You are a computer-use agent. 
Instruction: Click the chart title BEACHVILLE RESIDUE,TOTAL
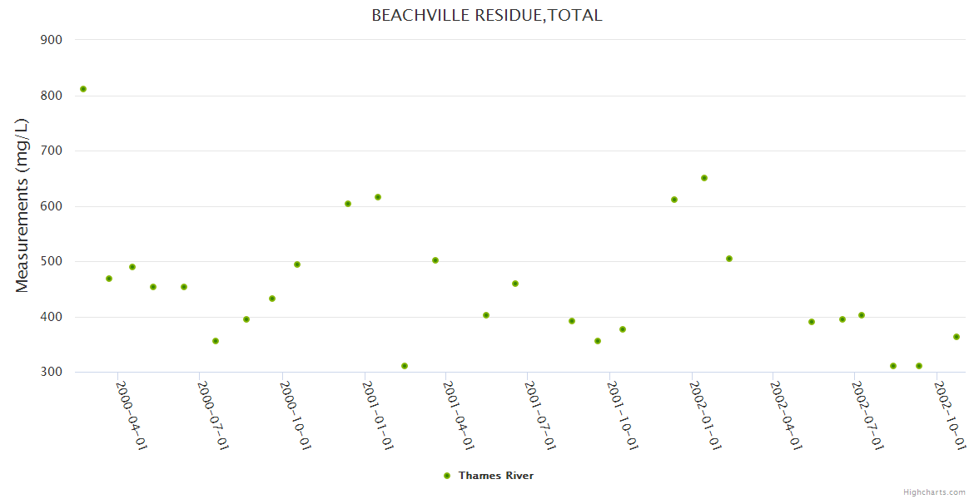tap(487, 15)
